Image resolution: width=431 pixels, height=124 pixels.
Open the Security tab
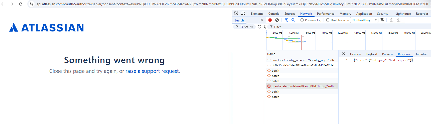coord(382,14)
